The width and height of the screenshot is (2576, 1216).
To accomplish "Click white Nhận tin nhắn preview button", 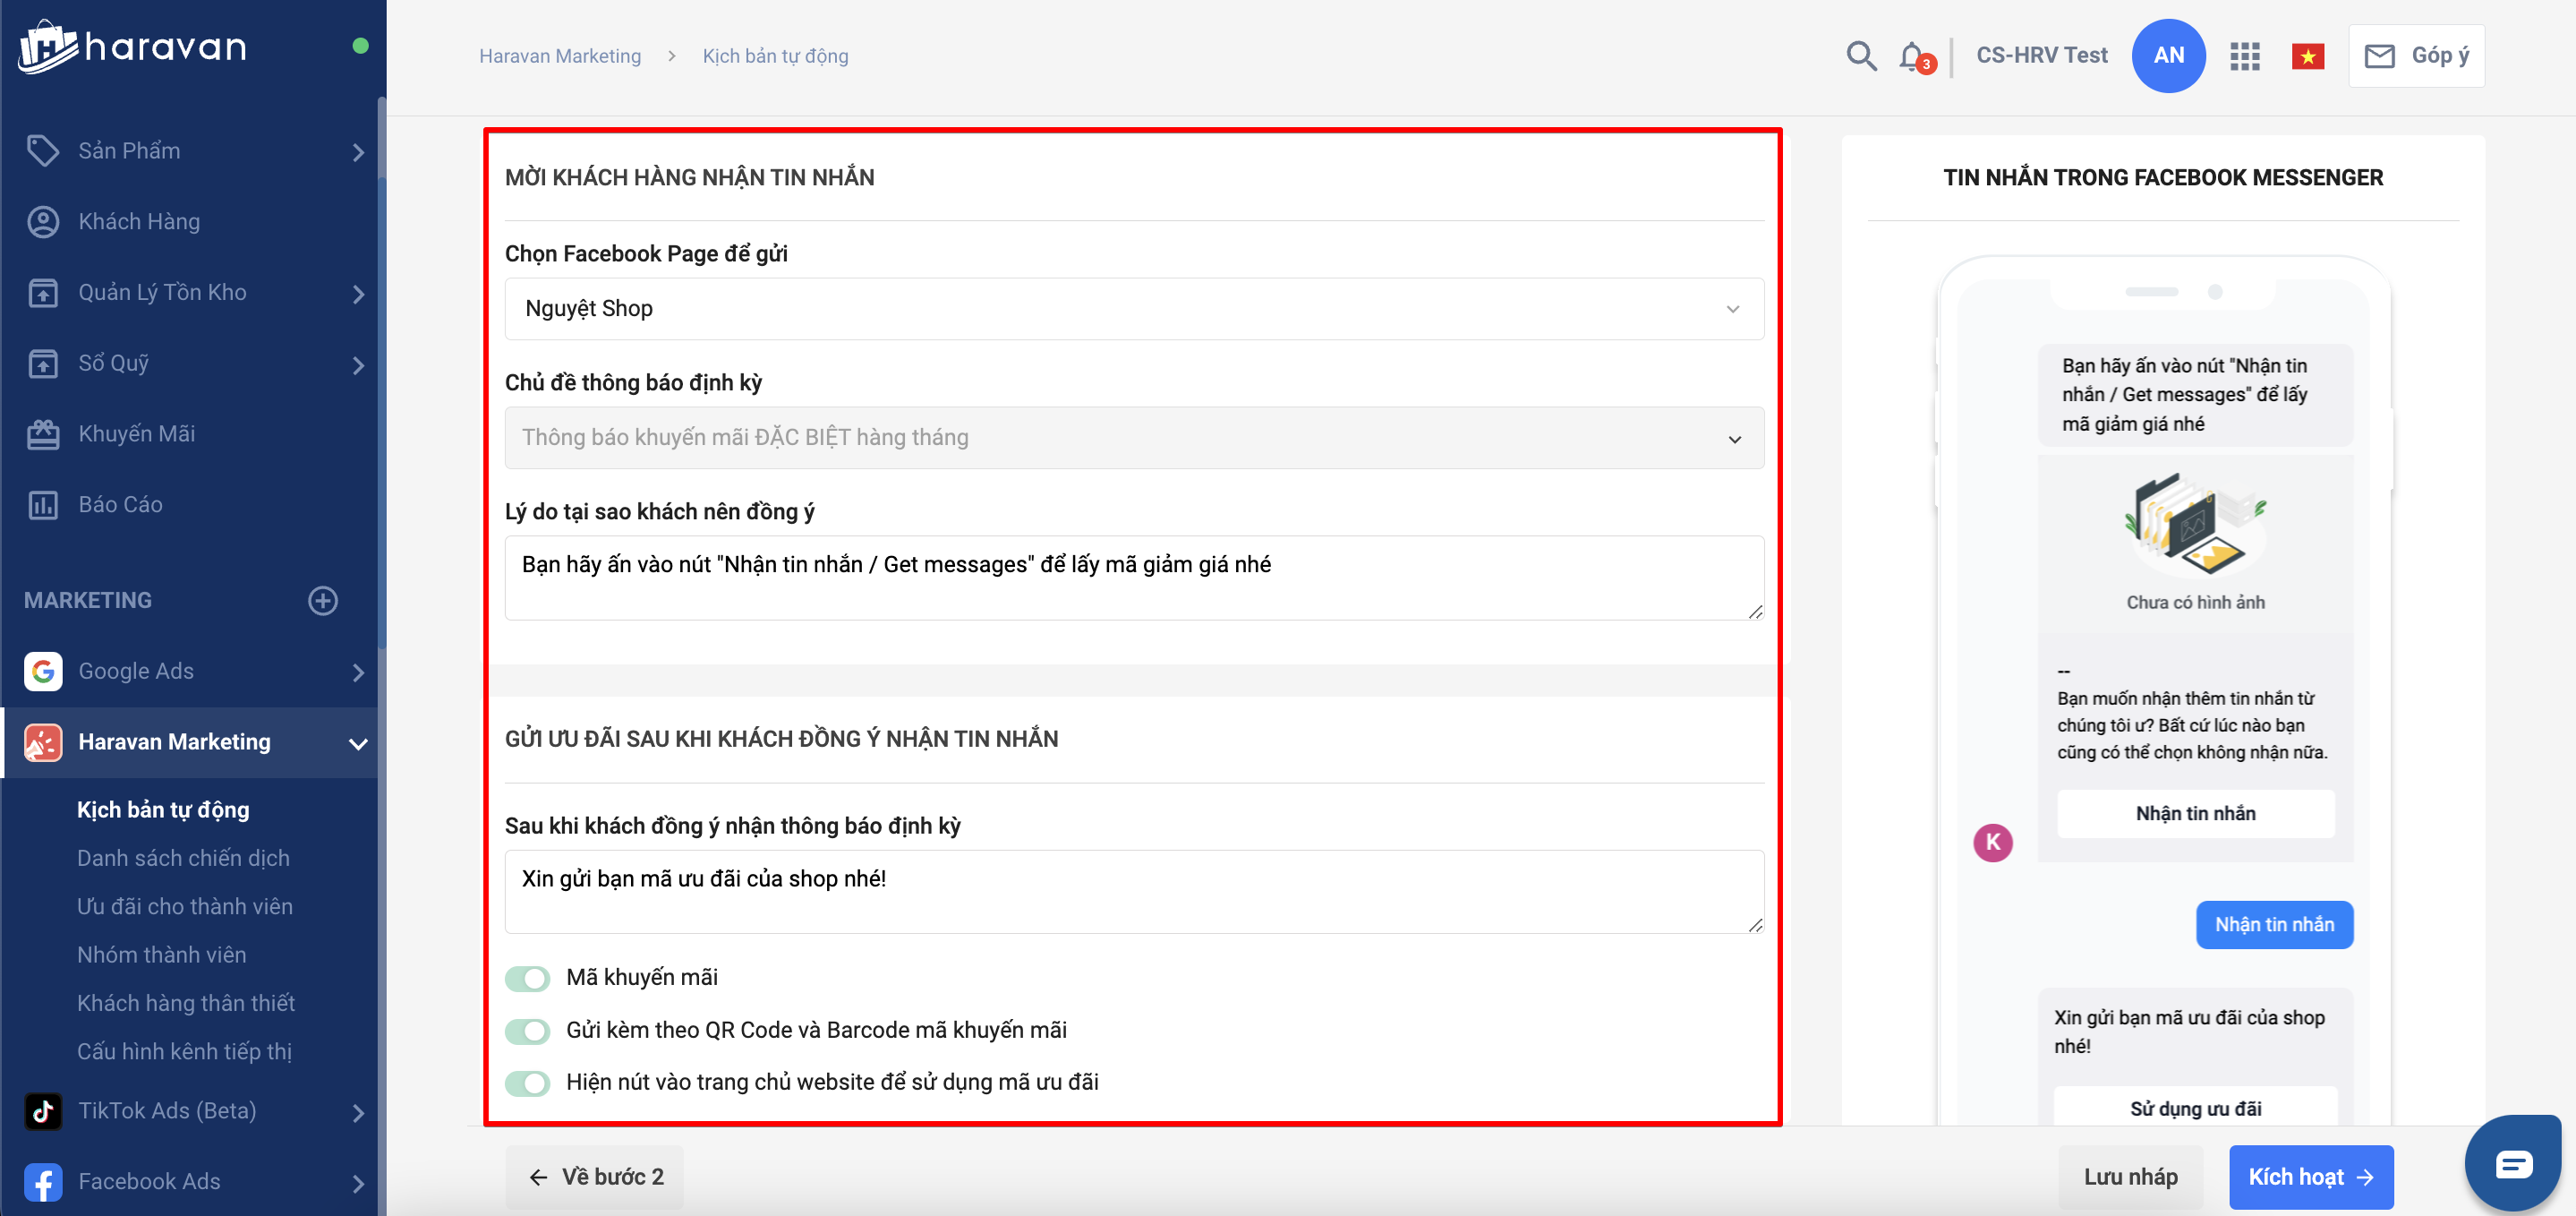I will pyautogui.click(x=2195, y=814).
